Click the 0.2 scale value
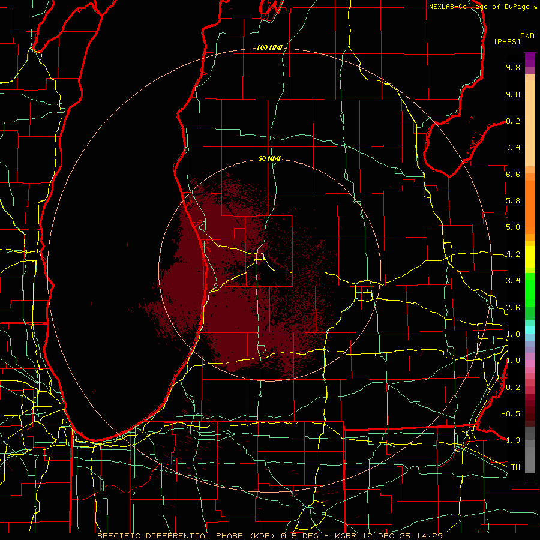This screenshot has width=540, height=540. point(513,388)
